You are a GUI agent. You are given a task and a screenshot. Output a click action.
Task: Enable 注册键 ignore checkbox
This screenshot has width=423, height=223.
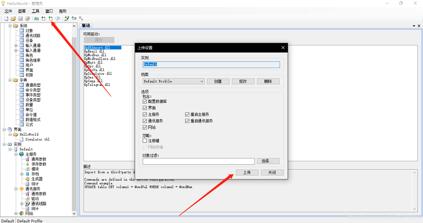(145, 141)
